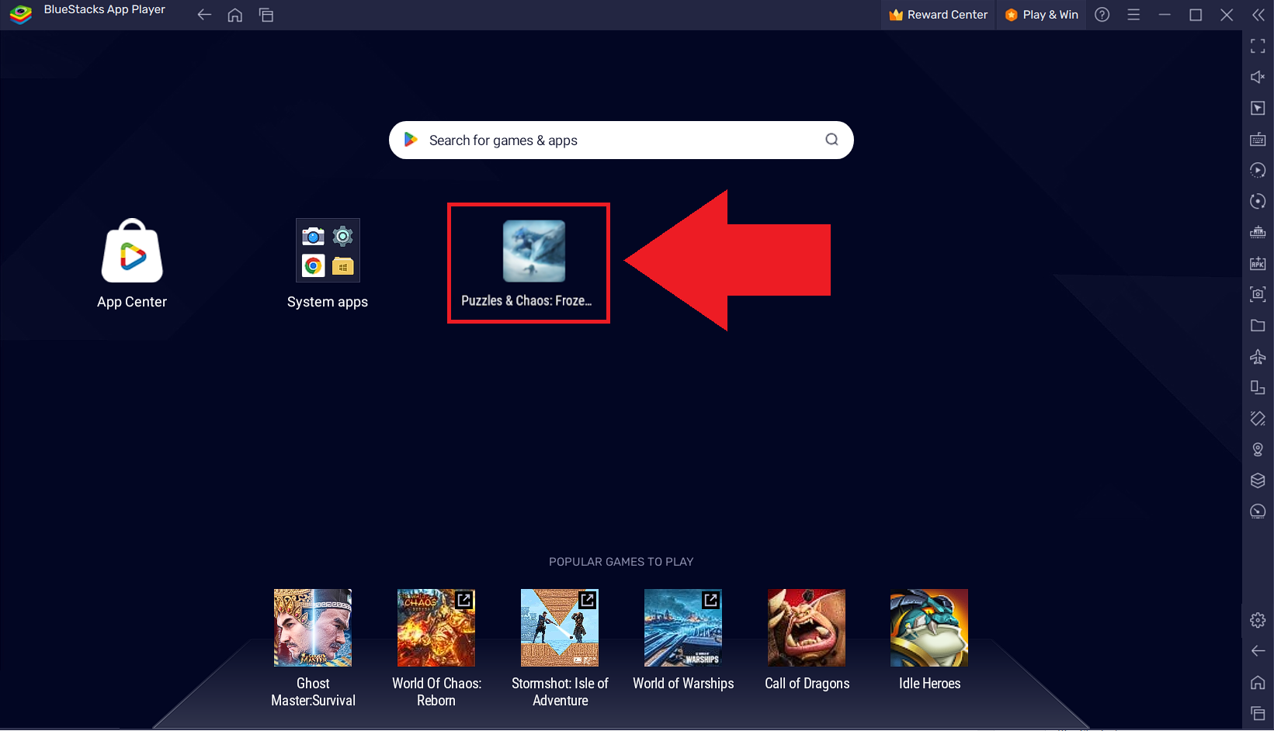Open the macro recorder play icon
This screenshot has height=731, width=1274.
pyautogui.click(x=1258, y=169)
